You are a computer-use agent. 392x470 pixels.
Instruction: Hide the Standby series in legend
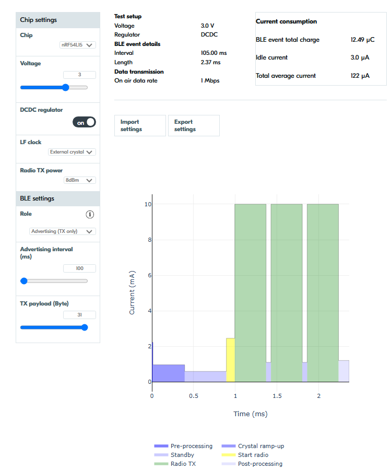pyautogui.click(x=174, y=455)
